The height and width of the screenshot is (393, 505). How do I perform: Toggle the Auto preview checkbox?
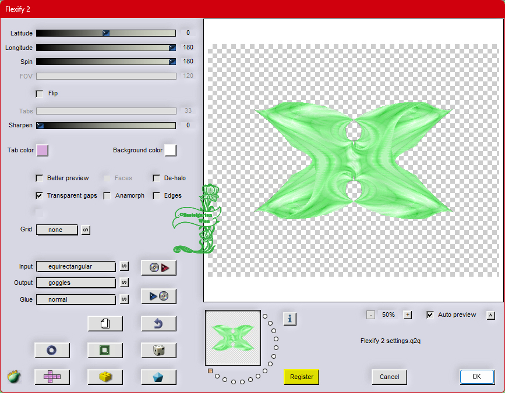[x=430, y=315]
